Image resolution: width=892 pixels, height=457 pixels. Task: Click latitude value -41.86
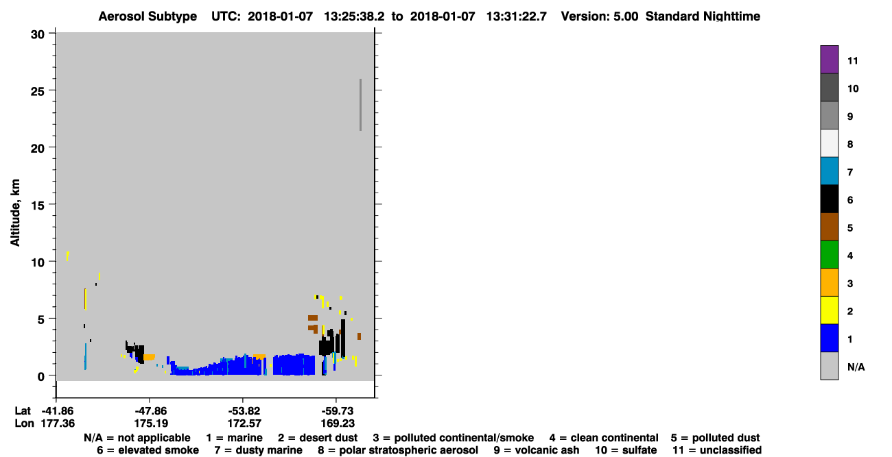[x=57, y=410]
